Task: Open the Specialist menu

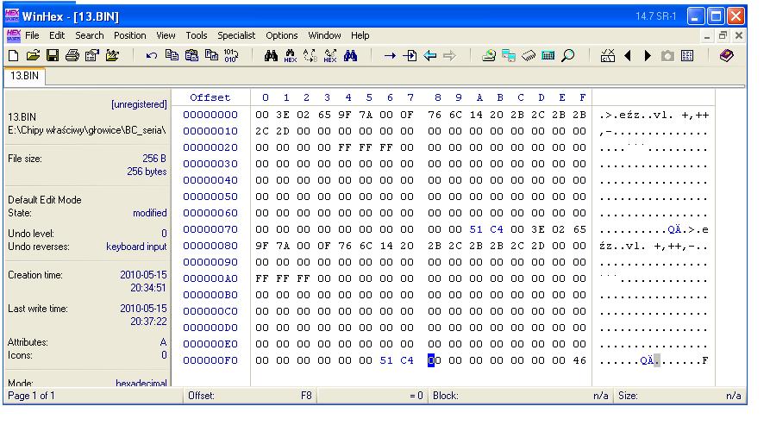Action: pos(236,35)
